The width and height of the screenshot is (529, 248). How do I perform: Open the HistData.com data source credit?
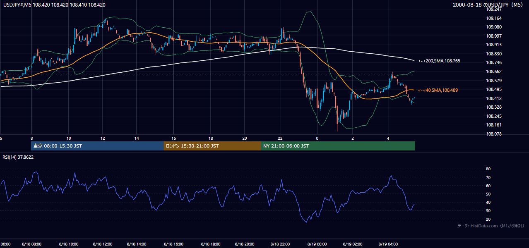[491, 226]
